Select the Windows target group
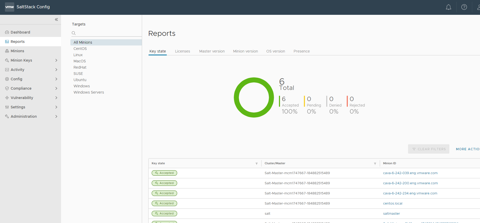 [x=82, y=86]
